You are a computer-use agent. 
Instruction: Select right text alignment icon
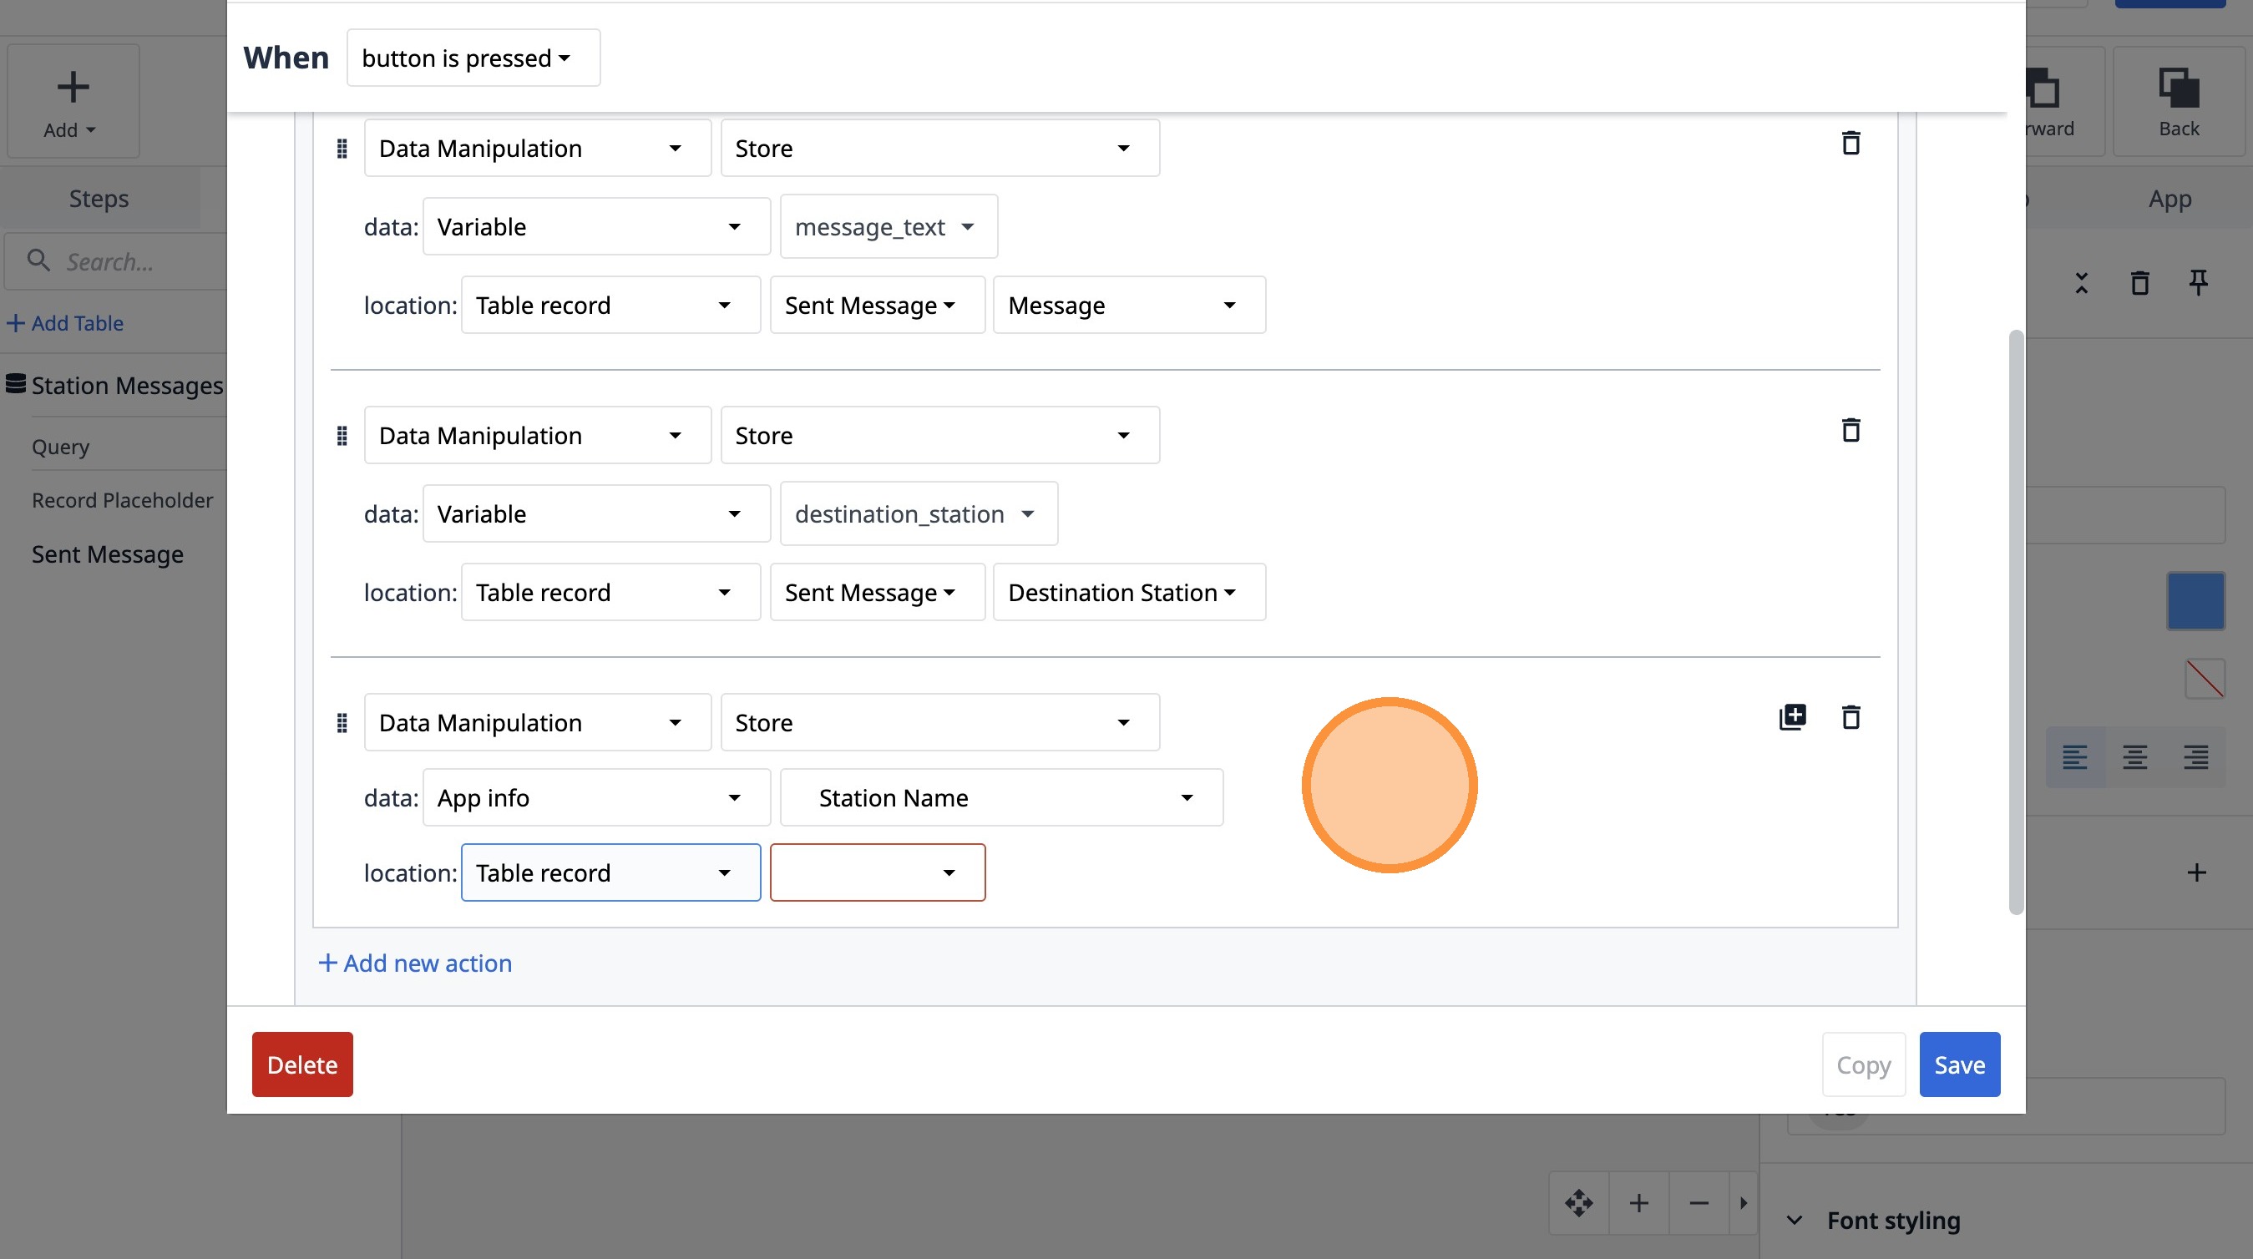(x=2195, y=757)
